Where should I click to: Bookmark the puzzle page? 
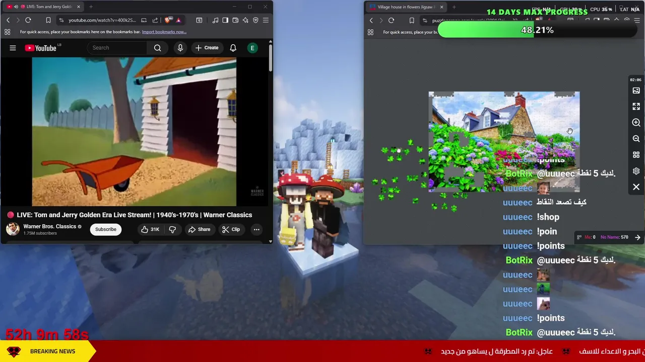(412, 21)
